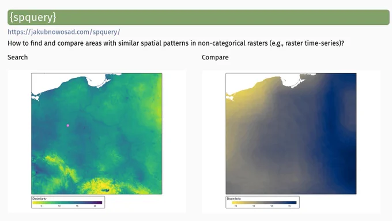Image resolution: width=392 pixels, height=221 pixels.
Task: Click the 'Dissimilarity' label under Compare map
Action: [233, 198]
